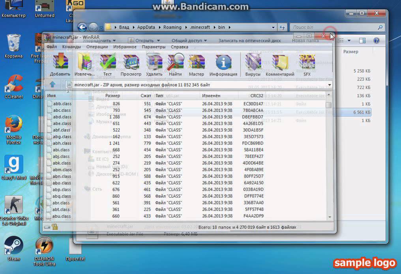Select the abh.class file row
Screen dimensions: 401x274
pyautogui.click(x=155, y=143)
